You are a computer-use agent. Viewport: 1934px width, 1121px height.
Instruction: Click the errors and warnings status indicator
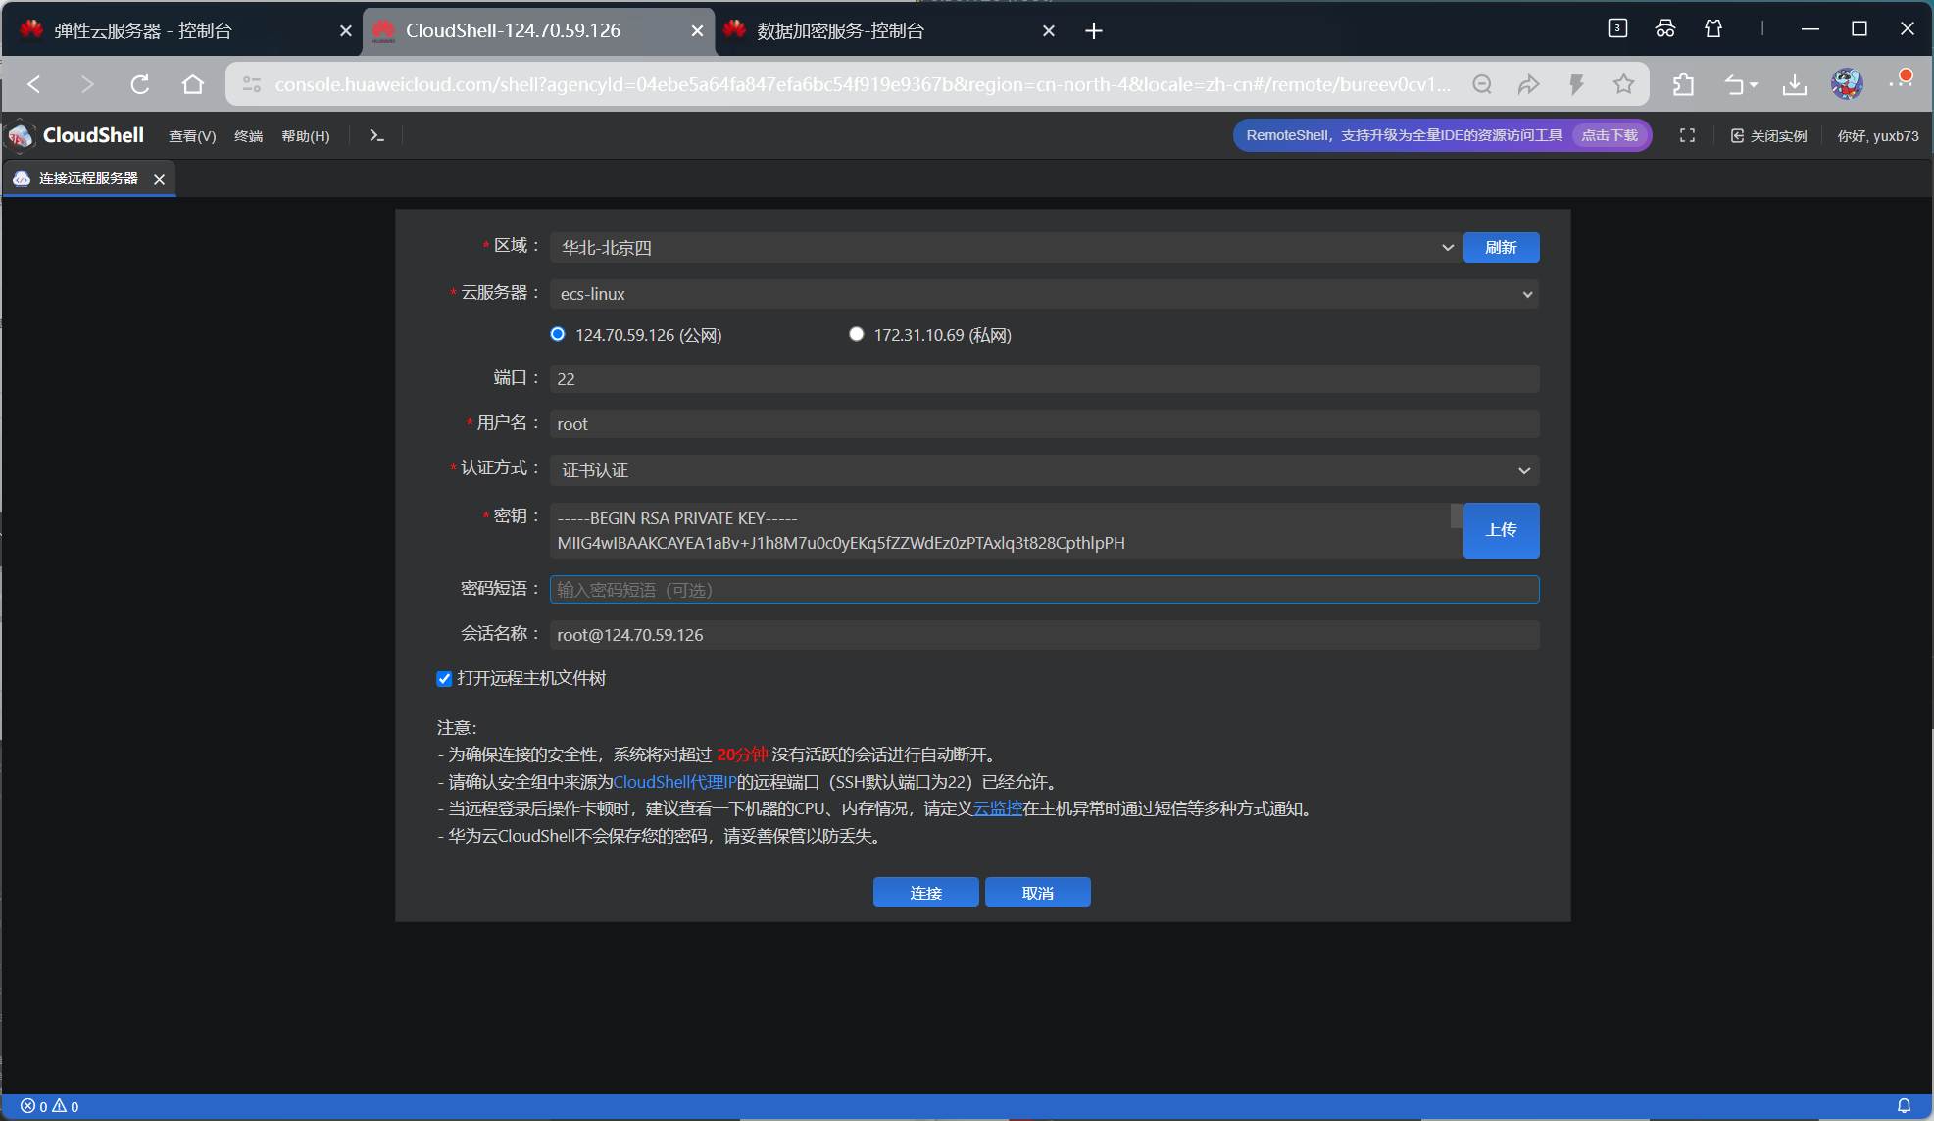pyautogui.click(x=50, y=1106)
